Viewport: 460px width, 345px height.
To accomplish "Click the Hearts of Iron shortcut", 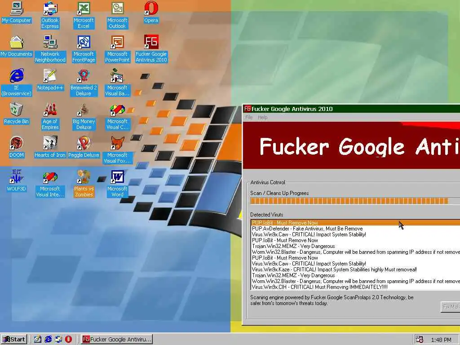I will pos(50,147).
